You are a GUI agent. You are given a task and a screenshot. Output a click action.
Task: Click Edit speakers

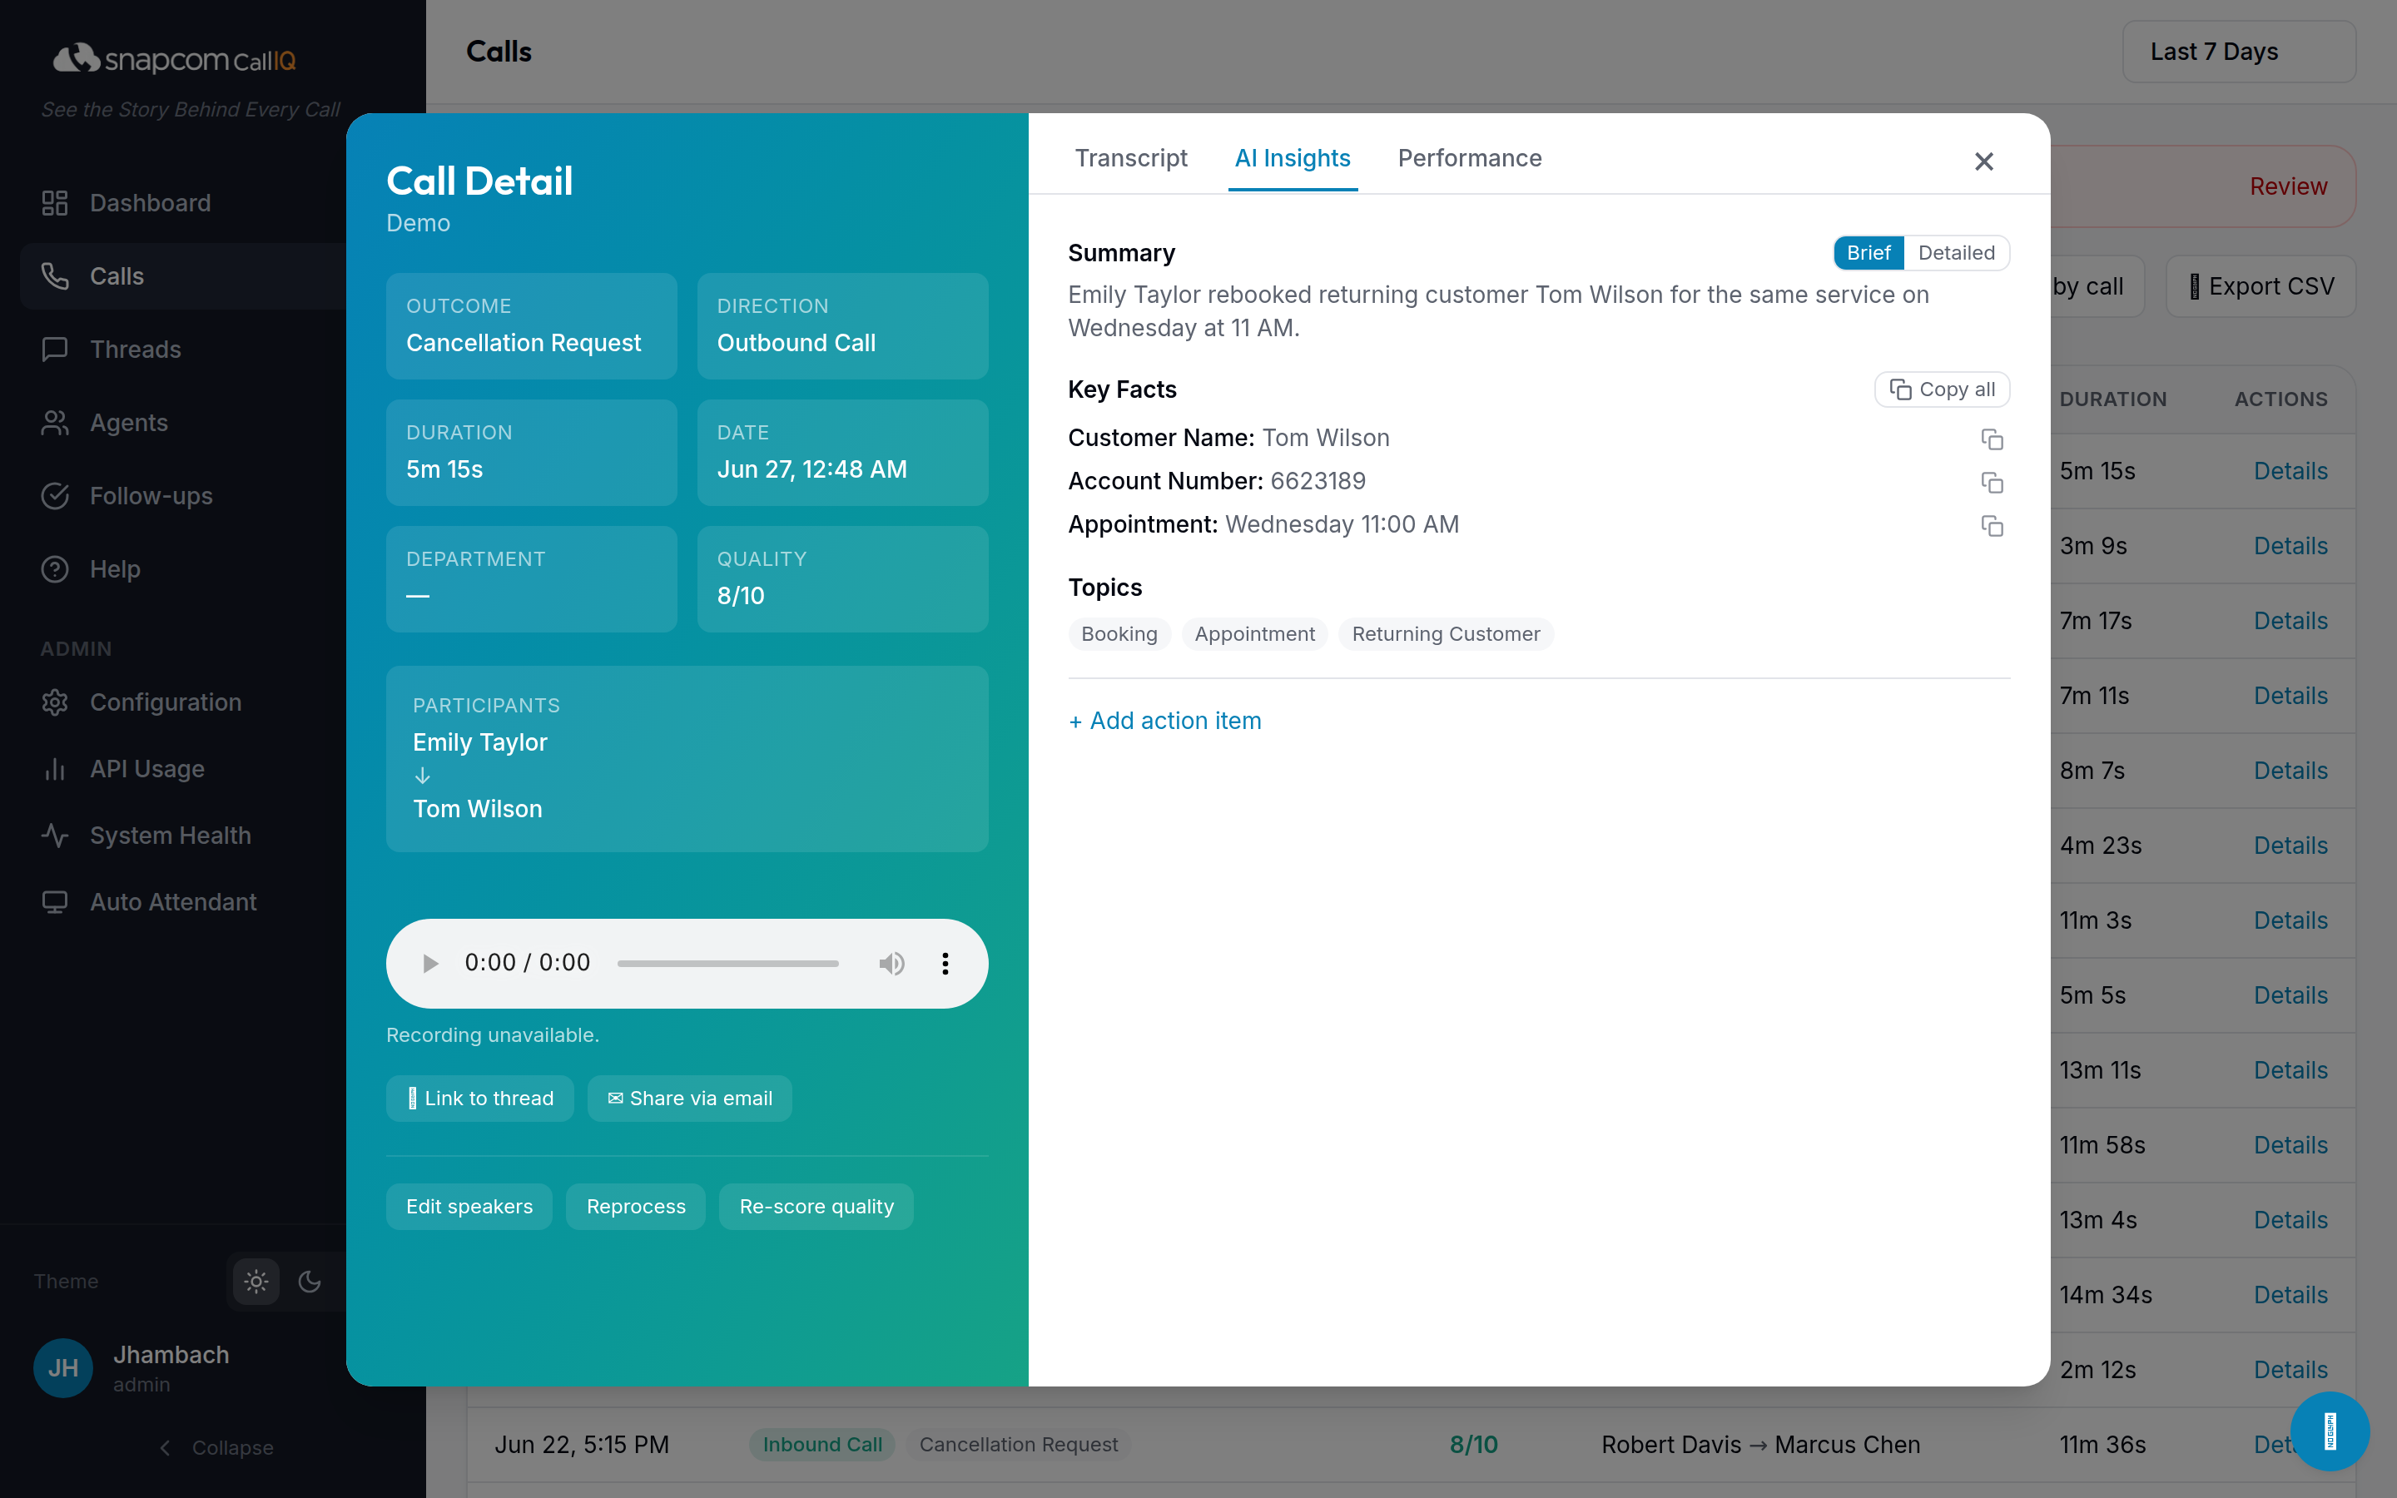click(469, 1206)
